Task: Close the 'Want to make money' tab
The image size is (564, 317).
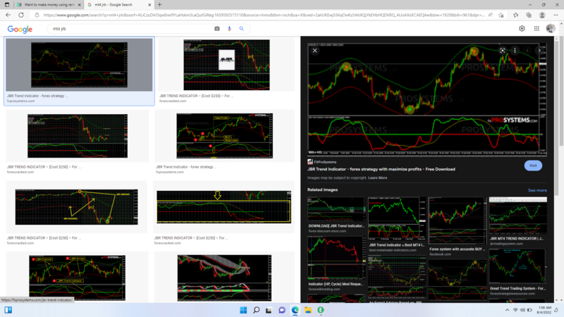Action: click(80, 5)
